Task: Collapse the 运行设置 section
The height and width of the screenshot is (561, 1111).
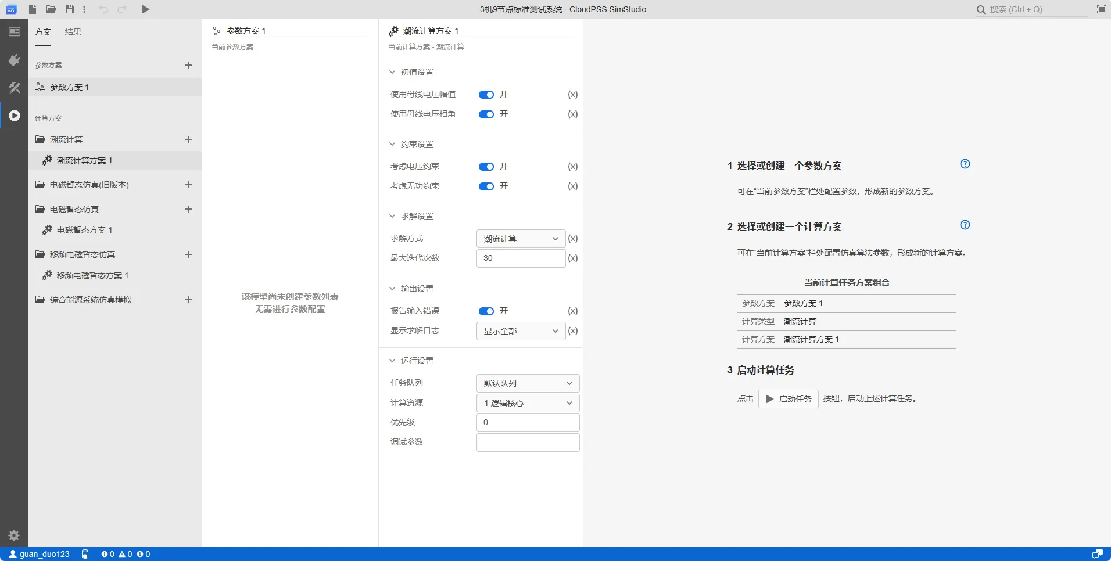Action: [x=392, y=361]
